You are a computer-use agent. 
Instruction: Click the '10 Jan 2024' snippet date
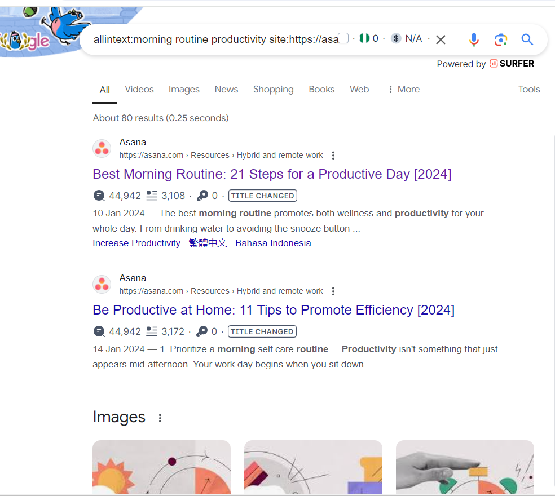click(x=118, y=213)
